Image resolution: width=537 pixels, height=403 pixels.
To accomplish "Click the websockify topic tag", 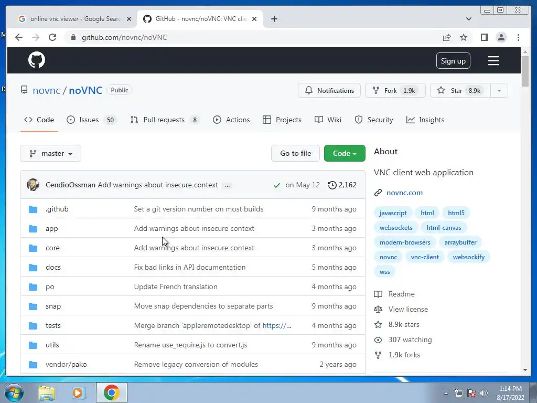I will (468, 257).
